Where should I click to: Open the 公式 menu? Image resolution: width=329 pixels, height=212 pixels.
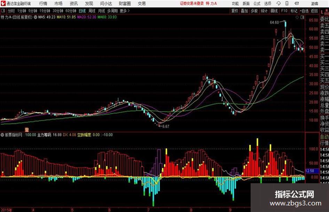point(257,3)
